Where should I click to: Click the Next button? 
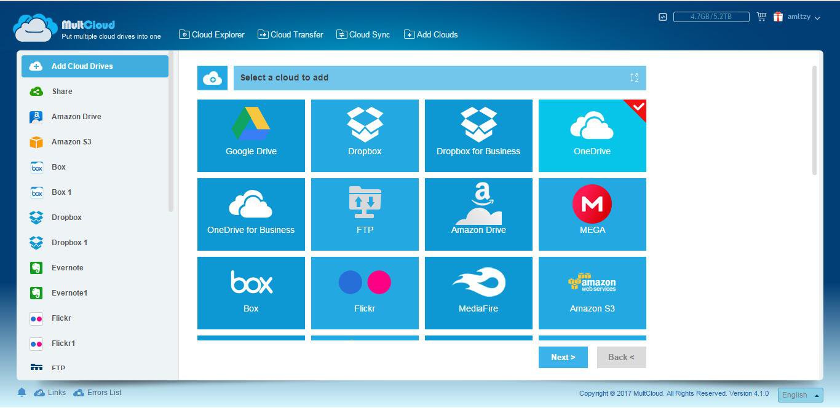[563, 357]
